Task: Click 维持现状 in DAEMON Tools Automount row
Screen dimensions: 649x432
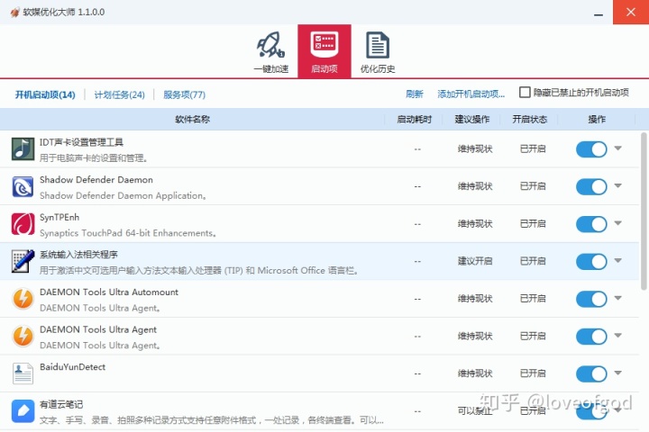Action: [x=475, y=299]
